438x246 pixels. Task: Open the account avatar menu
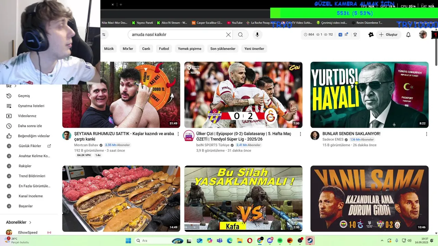(423, 35)
